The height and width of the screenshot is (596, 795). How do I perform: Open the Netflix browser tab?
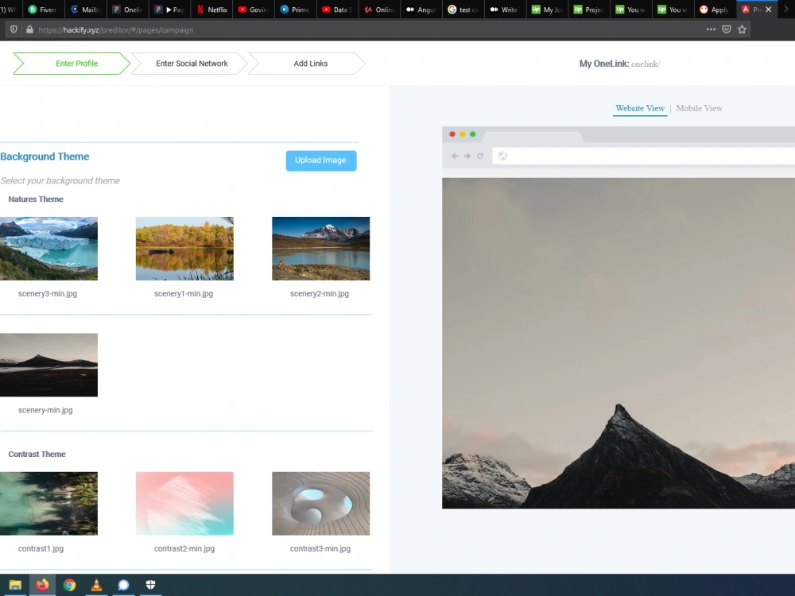211,9
